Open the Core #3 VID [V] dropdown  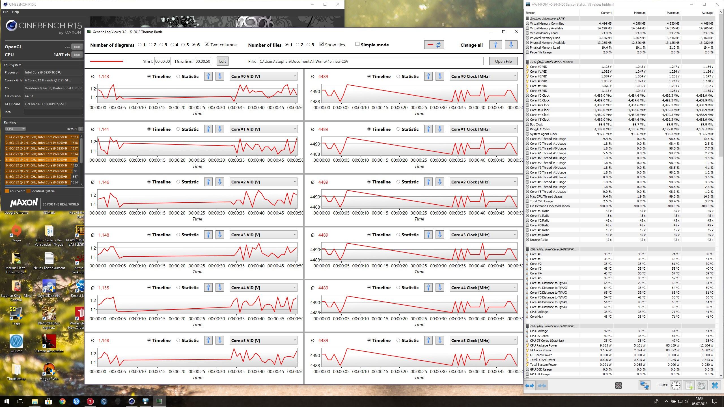[263, 235]
